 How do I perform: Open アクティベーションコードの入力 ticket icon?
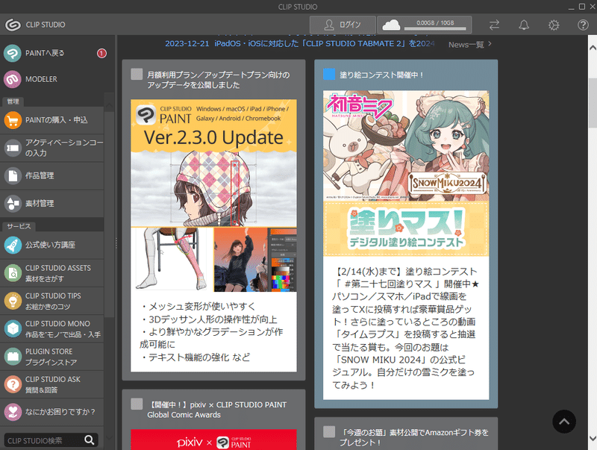13,148
